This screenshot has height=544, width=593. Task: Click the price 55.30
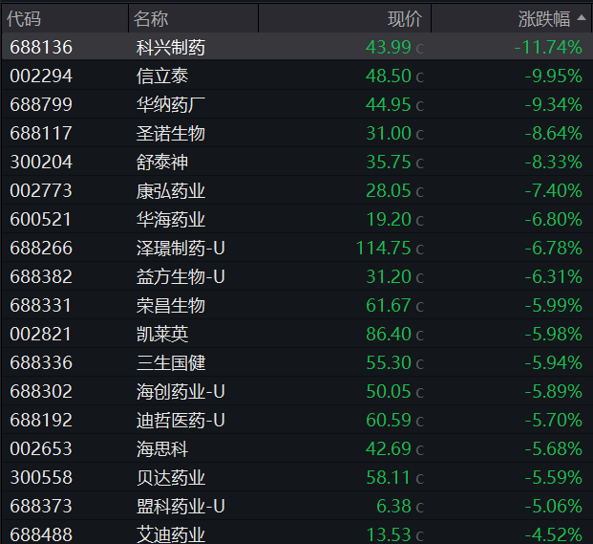click(x=389, y=363)
